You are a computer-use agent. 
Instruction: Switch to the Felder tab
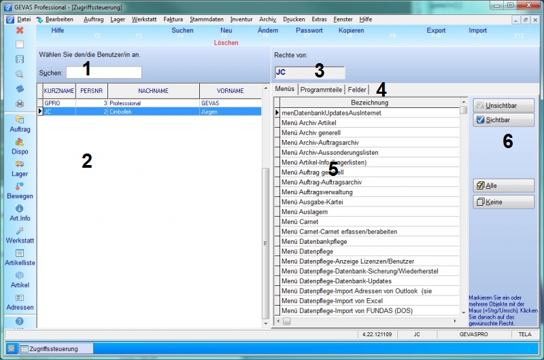pos(356,90)
